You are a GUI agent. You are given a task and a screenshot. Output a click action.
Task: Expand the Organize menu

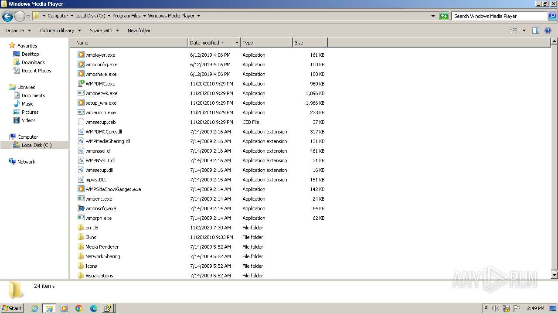(18, 31)
